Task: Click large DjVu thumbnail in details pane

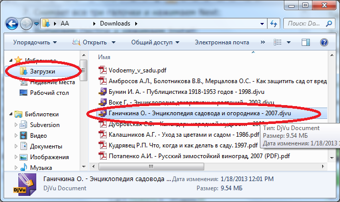Action: point(25,184)
